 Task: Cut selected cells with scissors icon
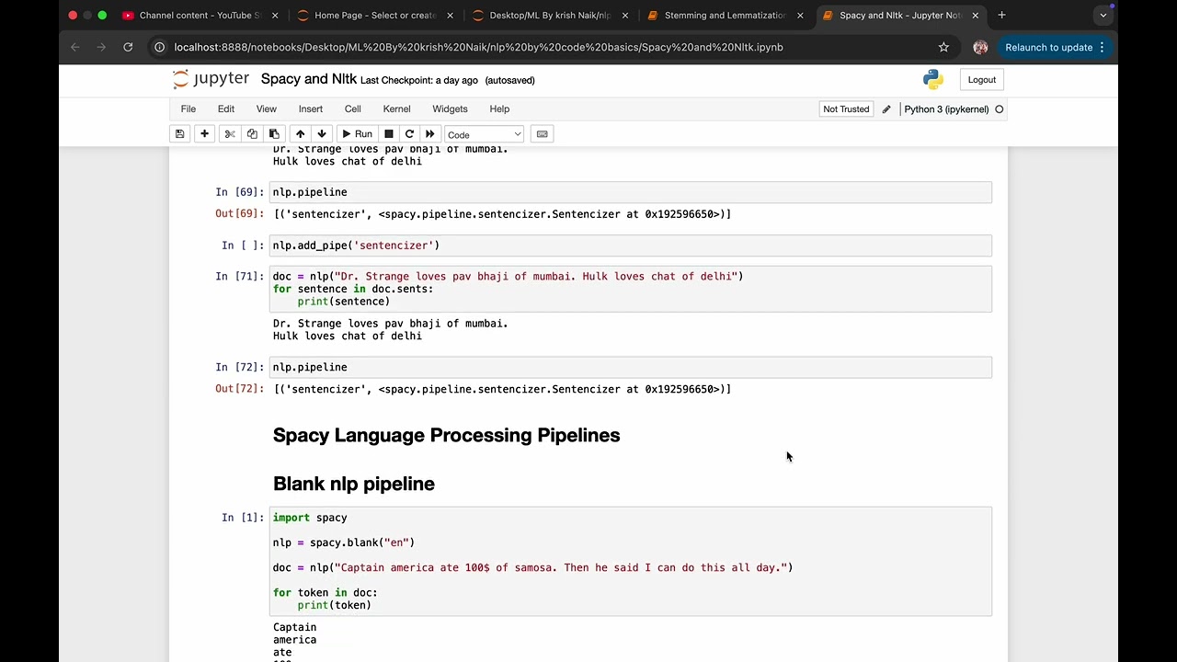coord(230,134)
